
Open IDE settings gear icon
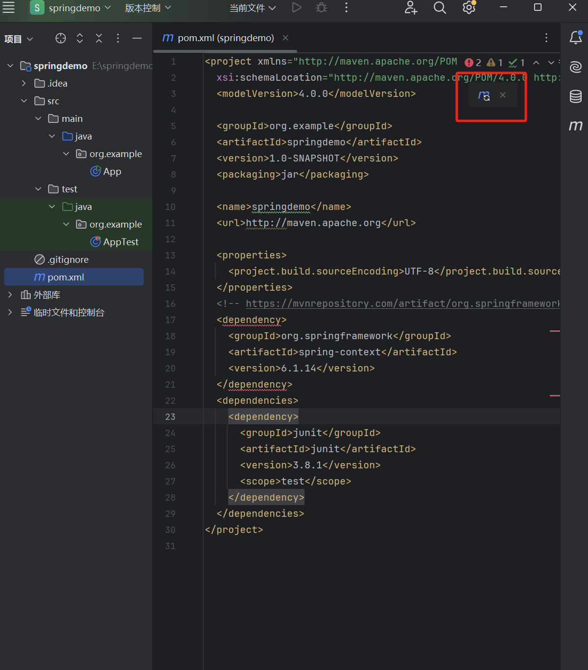coord(469,7)
